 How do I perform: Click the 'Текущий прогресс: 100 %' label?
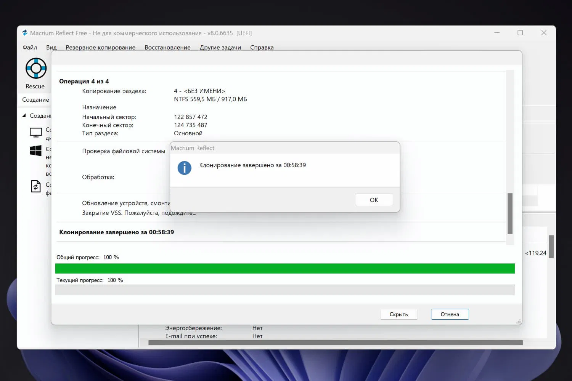tap(90, 280)
